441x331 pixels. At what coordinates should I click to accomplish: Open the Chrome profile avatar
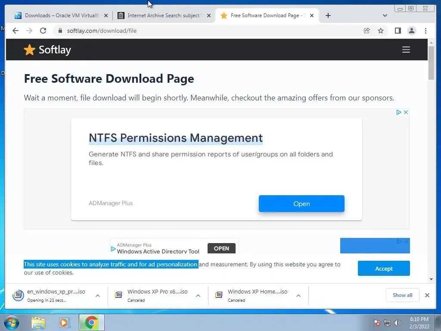(x=411, y=31)
